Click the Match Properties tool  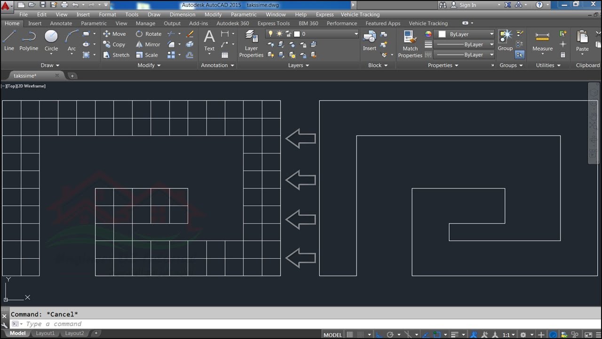pyautogui.click(x=410, y=44)
